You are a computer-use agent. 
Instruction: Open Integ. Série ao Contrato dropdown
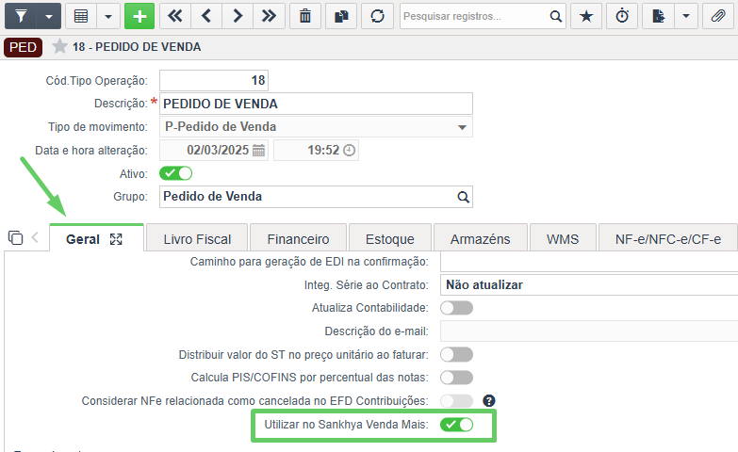click(x=589, y=285)
